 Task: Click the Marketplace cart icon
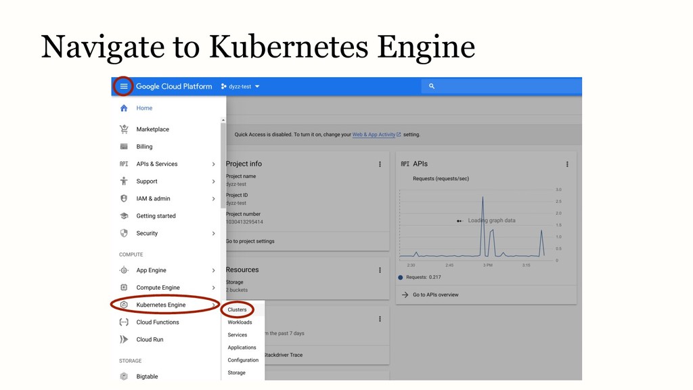pos(124,129)
